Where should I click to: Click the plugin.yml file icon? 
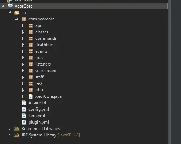click(24, 122)
